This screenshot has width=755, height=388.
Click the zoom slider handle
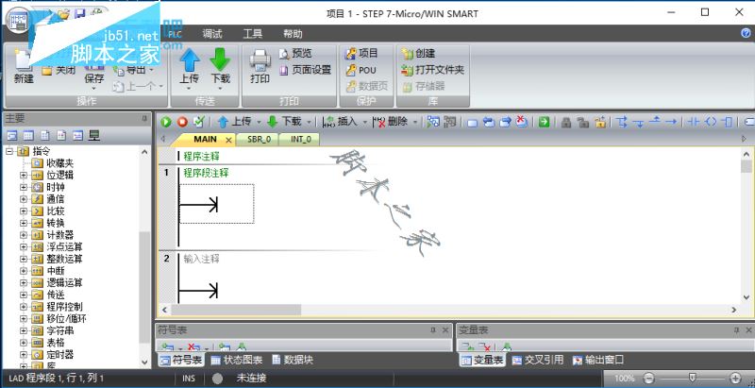pyautogui.click(x=692, y=377)
